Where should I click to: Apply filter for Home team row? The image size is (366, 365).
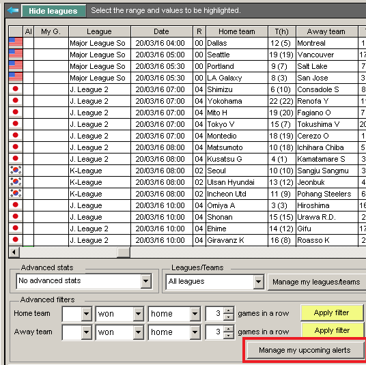(x=331, y=312)
